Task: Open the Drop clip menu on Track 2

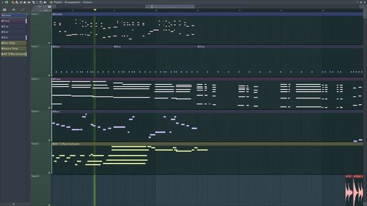Action: (198, 47)
